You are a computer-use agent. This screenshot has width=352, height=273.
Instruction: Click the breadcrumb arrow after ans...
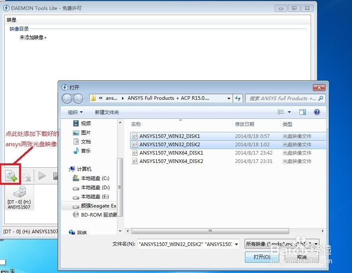pos(123,98)
